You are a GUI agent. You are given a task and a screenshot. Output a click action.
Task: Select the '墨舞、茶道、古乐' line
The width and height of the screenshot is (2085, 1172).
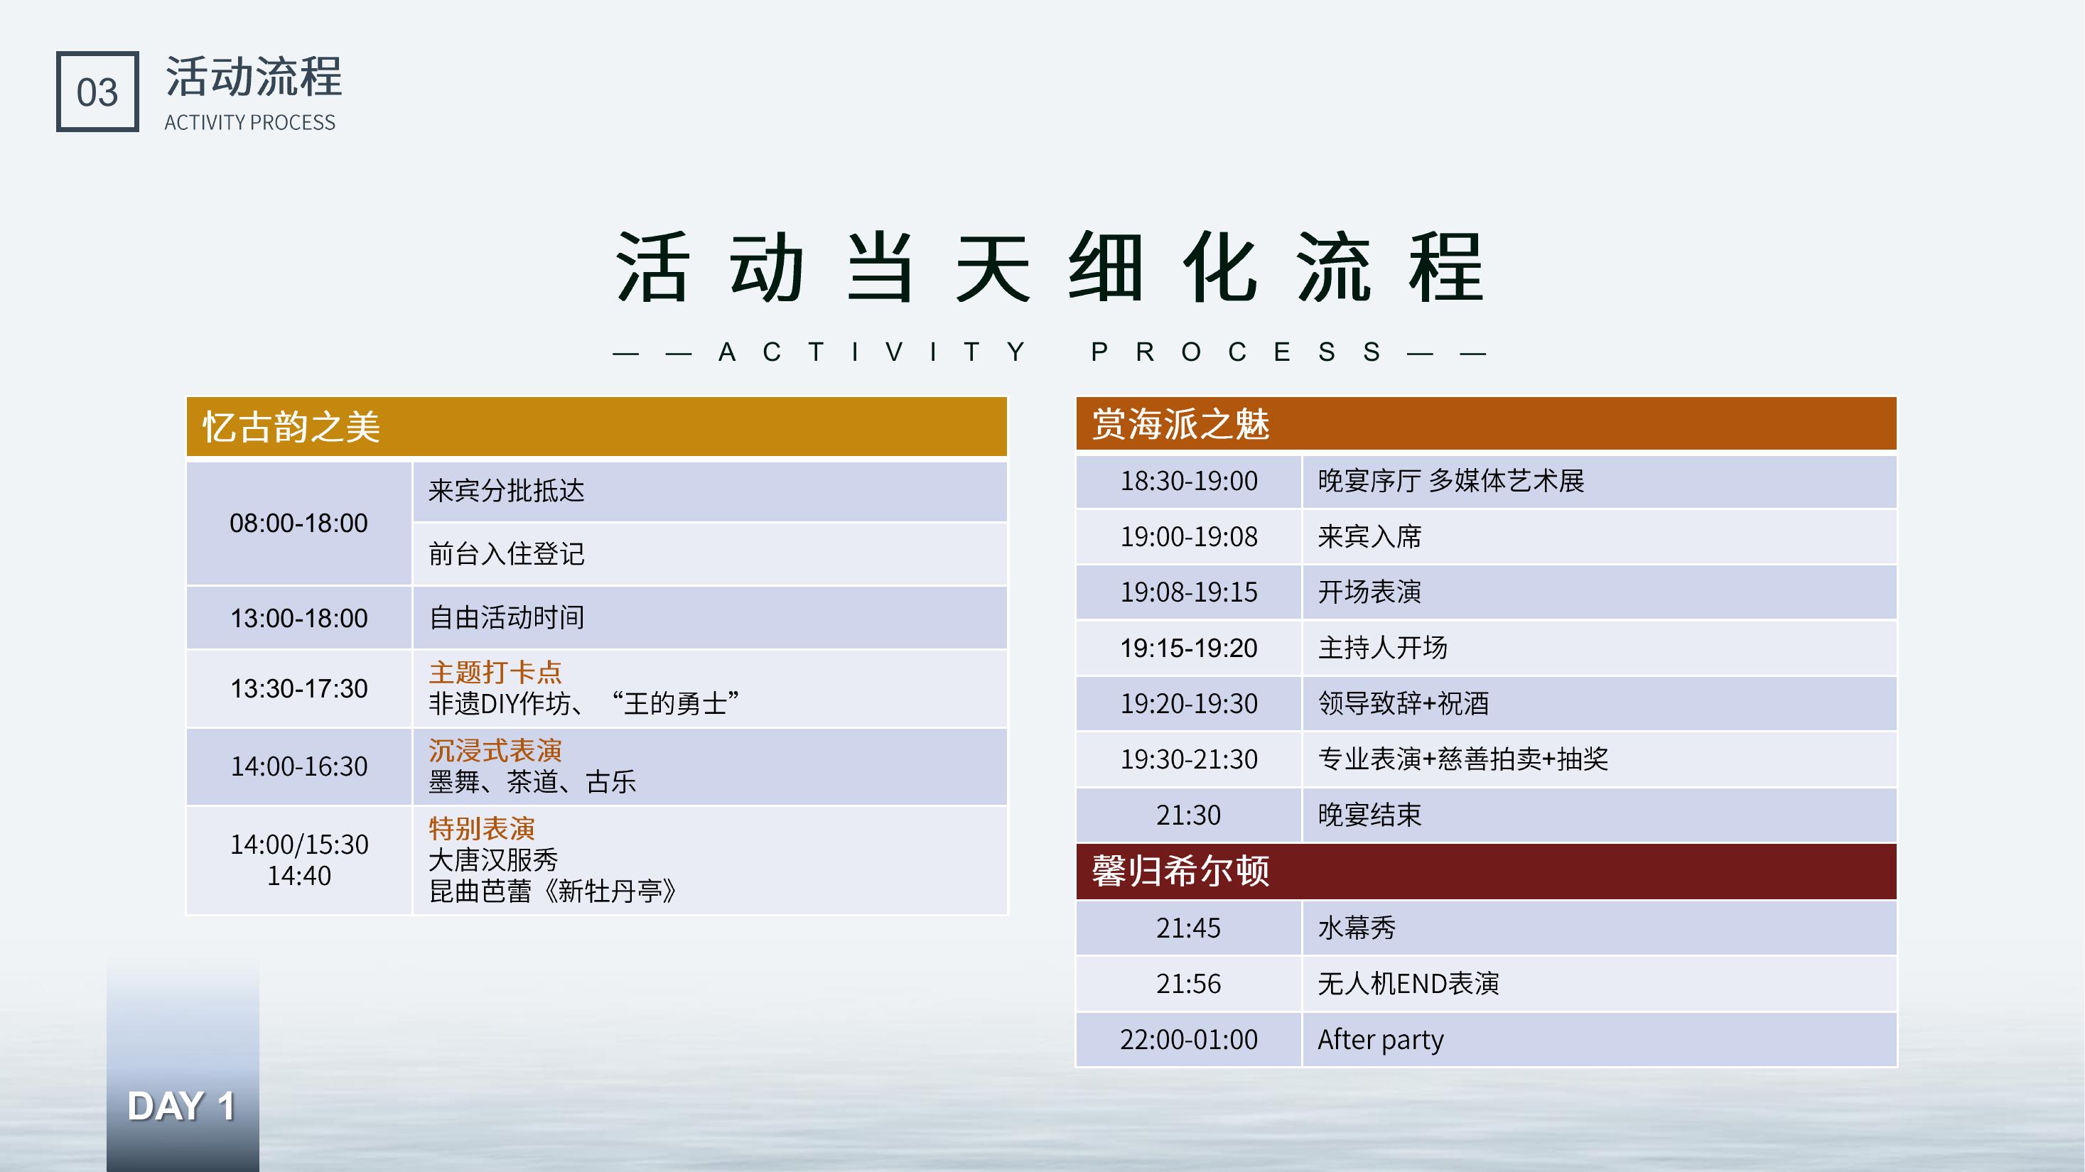point(532,782)
